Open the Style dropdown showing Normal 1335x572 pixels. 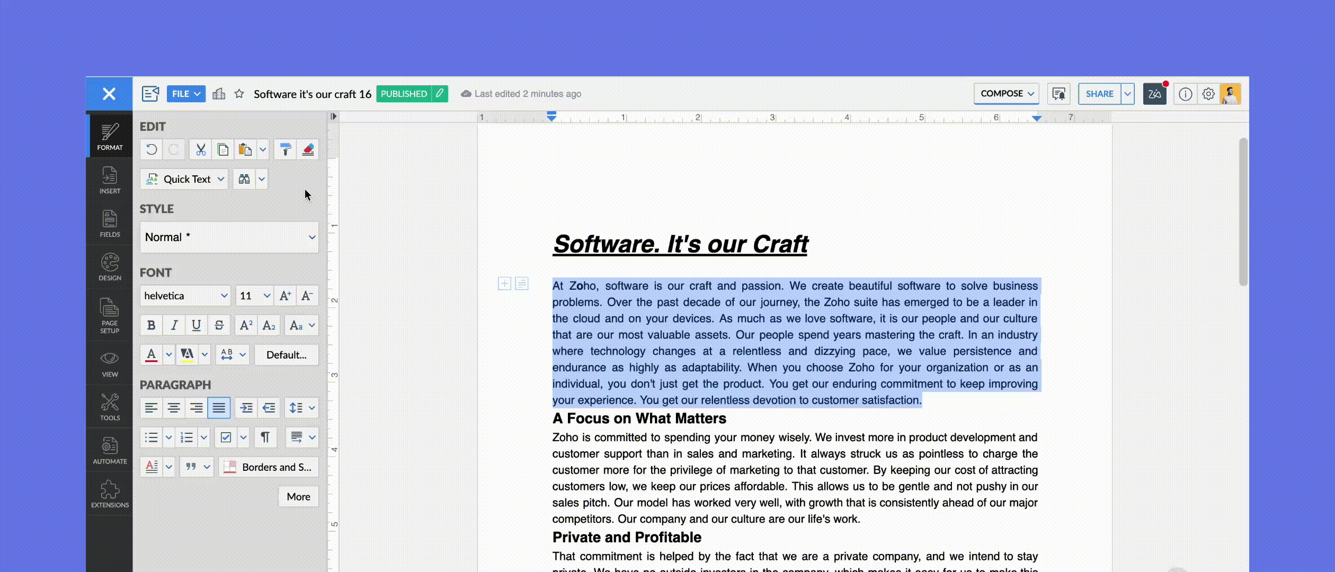pos(229,237)
